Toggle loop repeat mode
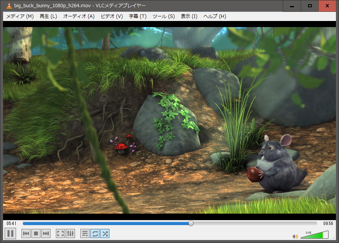Image resolution: width=339 pixels, height=243 pixels. tap(95, 233)
